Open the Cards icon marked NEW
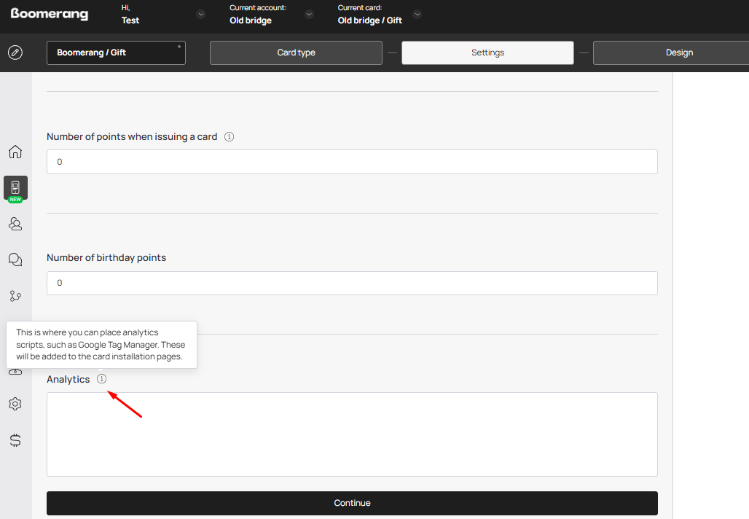The height and width of the screenshot is (519, 749). coord(15,188)
